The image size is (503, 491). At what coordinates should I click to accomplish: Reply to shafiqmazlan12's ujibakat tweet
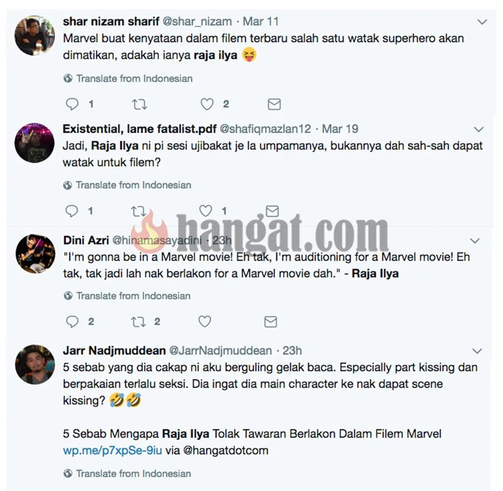coord(72,211)
